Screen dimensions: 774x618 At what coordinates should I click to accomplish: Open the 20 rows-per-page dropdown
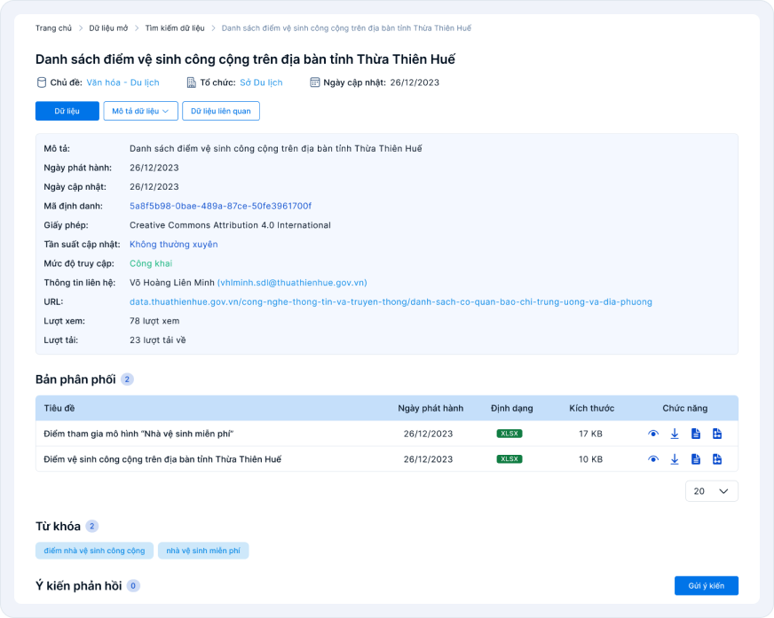pyautogui.click(x=711, y=491)
